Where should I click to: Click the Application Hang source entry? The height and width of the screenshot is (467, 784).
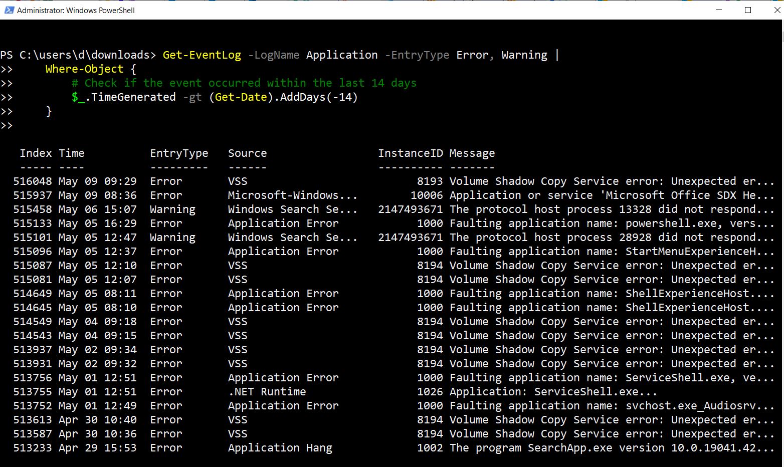click(280, 448)
